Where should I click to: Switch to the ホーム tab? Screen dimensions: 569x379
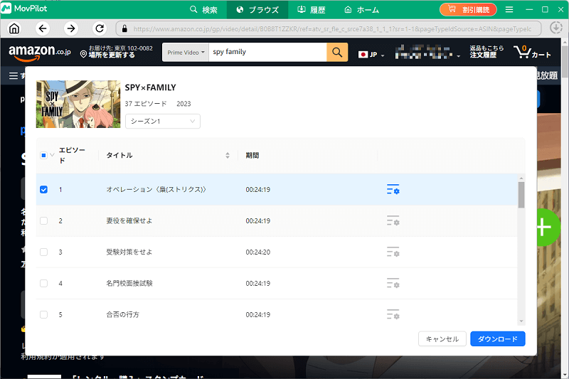point(361,9)
